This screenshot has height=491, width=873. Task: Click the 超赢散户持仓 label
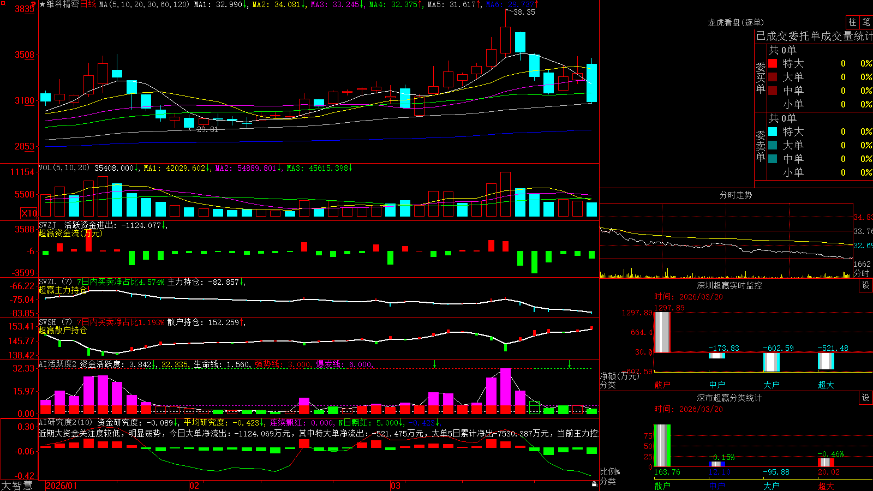[x=63, y=330]
